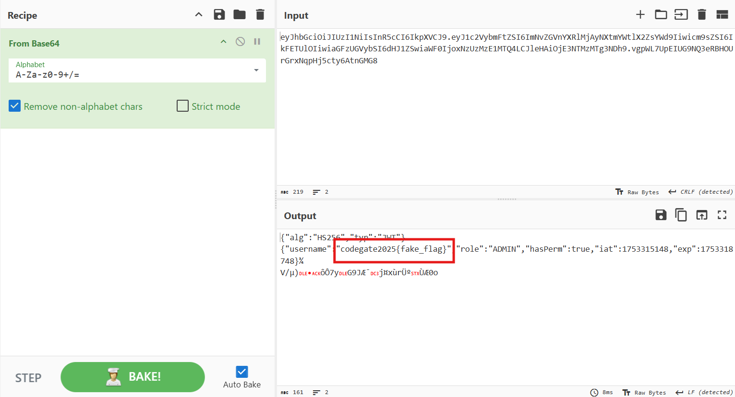Click the "role":"ADMIN" text in output
Screen dimensions: 735x397
click(489, 249)
